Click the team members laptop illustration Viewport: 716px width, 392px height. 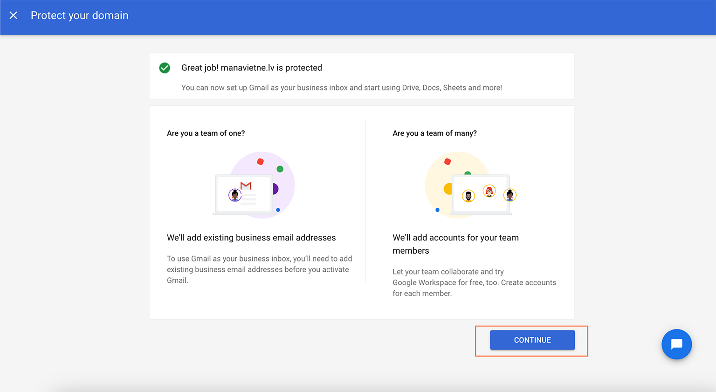pos(471,185)
